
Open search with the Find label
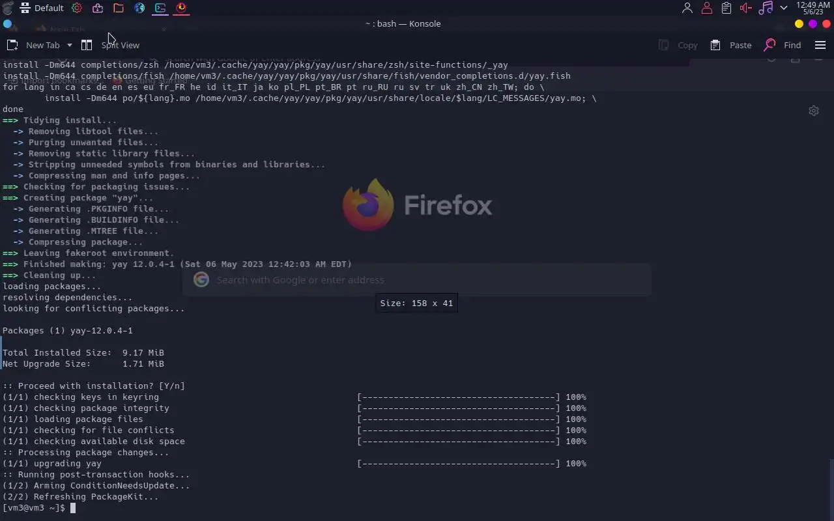[792, 45]
